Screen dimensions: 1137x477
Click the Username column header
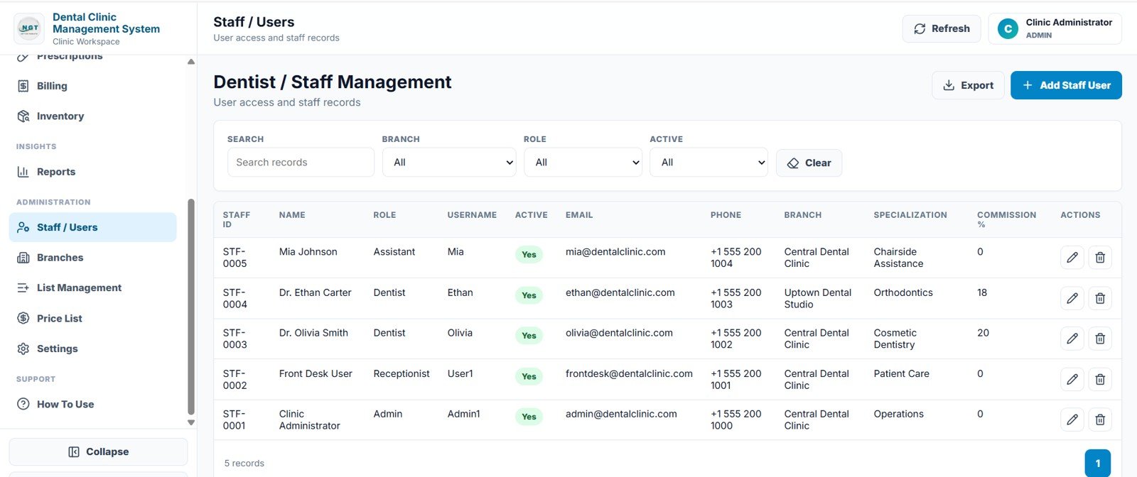[472, 215]
